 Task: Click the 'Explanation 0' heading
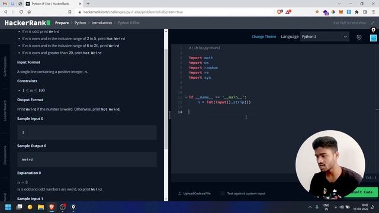(29, 173)
